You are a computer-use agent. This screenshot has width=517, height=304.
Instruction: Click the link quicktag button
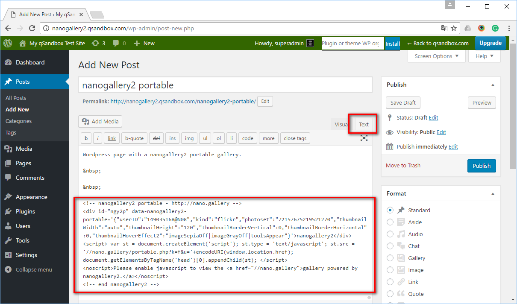[112, 138]
